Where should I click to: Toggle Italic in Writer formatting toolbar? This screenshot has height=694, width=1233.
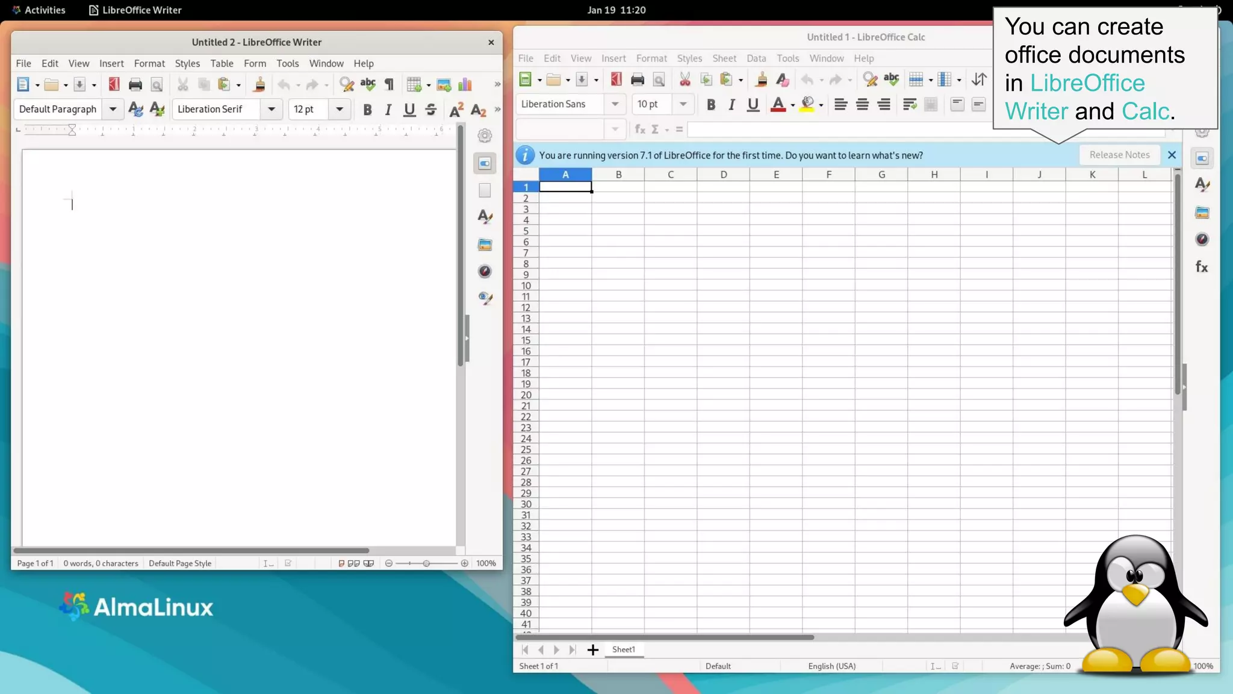point(388,110)
